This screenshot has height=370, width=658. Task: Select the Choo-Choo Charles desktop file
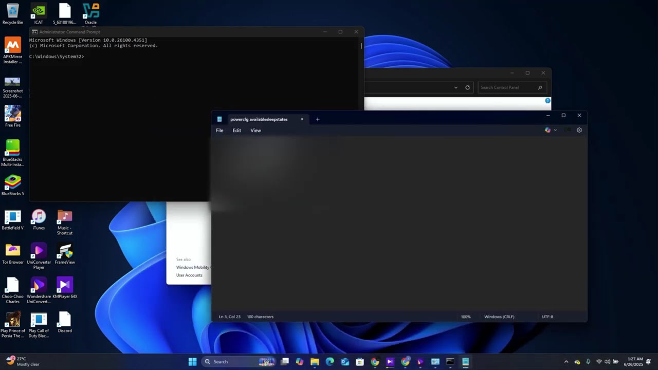[x=12, y=290]
